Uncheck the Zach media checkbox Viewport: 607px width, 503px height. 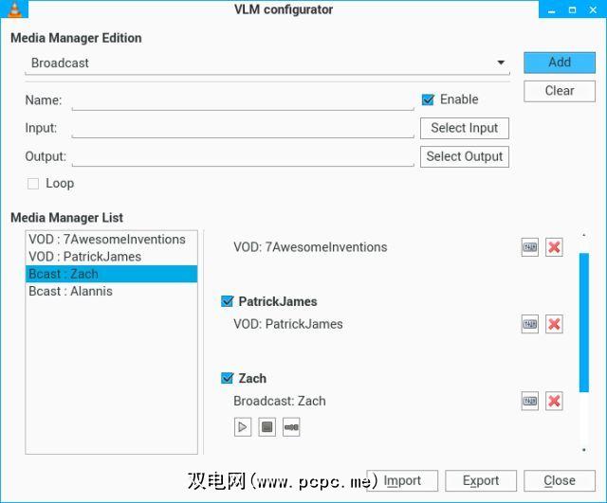tap(227, 378)
